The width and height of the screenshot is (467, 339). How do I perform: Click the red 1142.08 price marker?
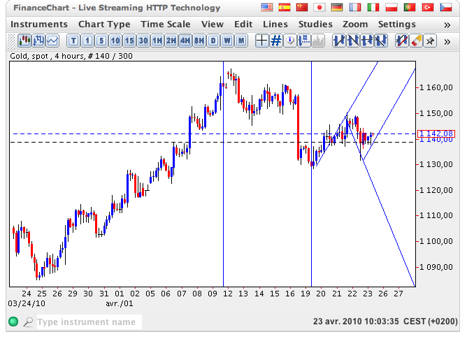click(436, 134)
